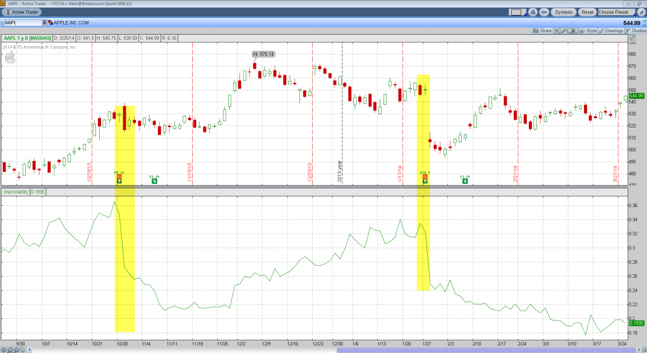This screenshot has width=647, height=353.
Task: Click the 'AAPL 1 y D [NASDAQ]' chart label
Action: (27, 38)
